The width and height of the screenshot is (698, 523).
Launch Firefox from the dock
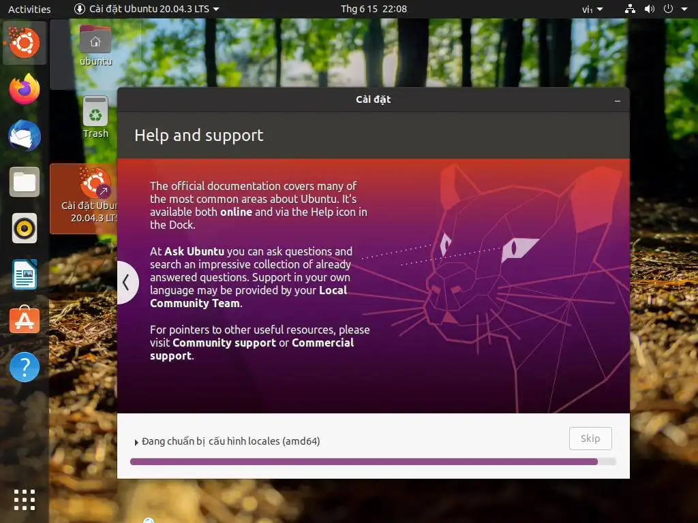point(25,89)
